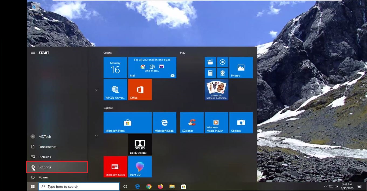The image size is (367, 191).
Task: Launch Edge from the taskbar
Action: tap(138, 186)
